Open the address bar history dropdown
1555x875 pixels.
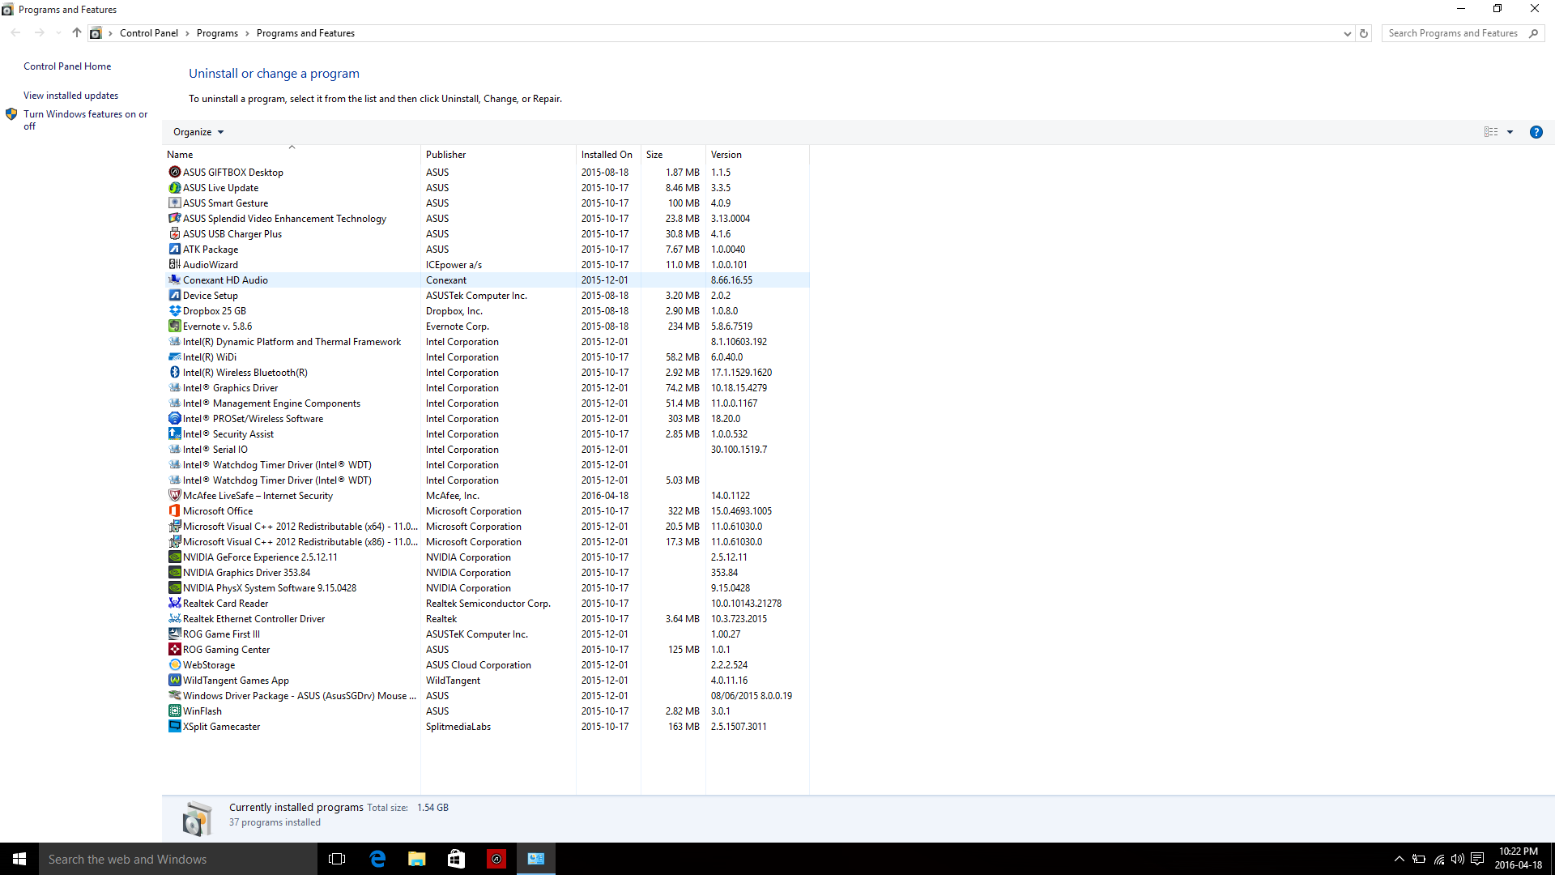pos(1347,33)
